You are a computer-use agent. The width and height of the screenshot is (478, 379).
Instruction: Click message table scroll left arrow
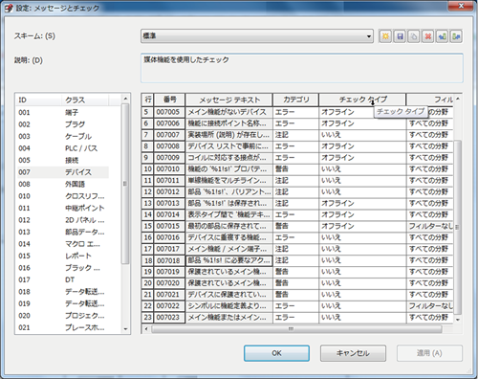(x=146, y=329)
